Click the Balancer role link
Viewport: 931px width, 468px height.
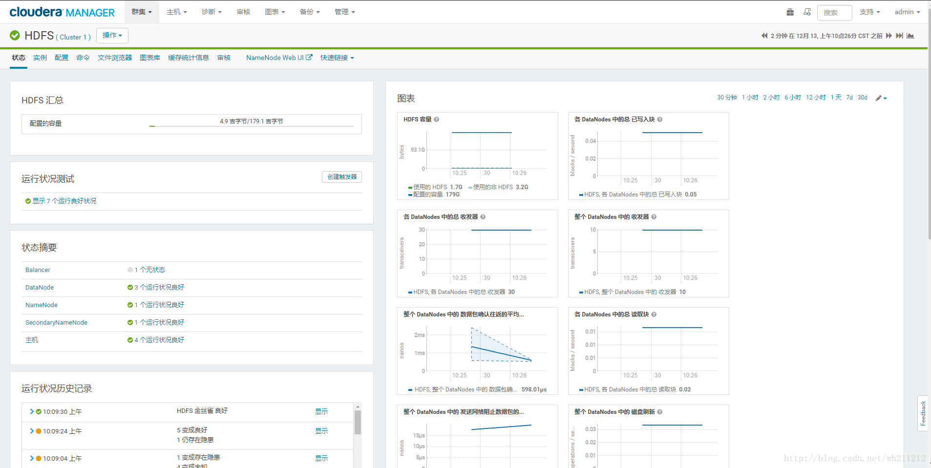[x=38, y=270]
